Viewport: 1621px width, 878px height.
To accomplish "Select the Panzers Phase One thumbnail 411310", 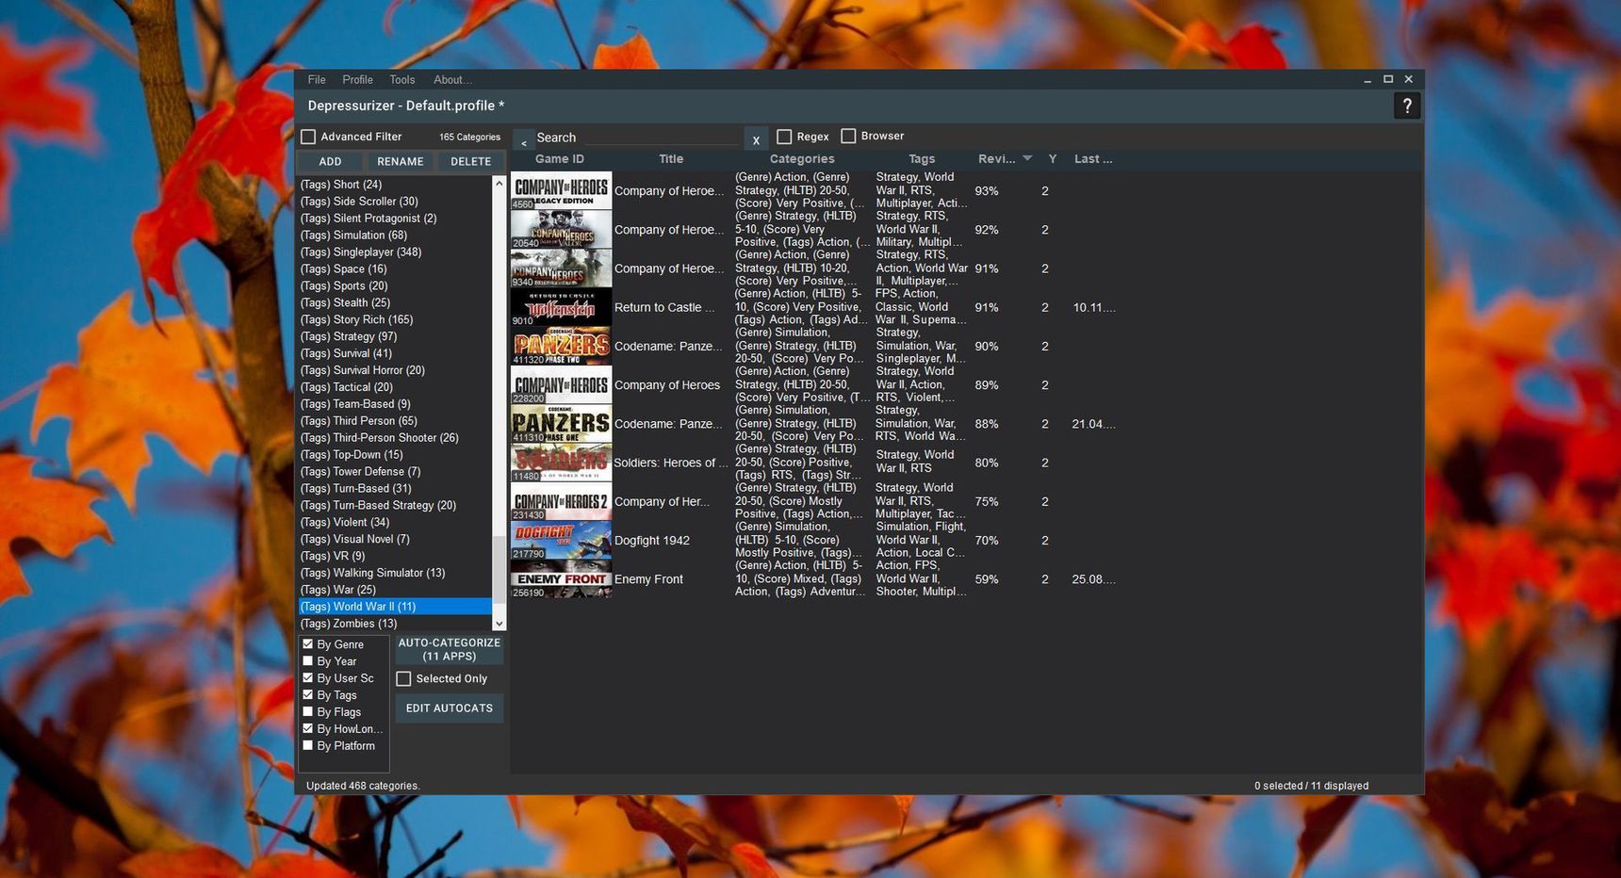I will pyautogui.click(x=562, y=424).
